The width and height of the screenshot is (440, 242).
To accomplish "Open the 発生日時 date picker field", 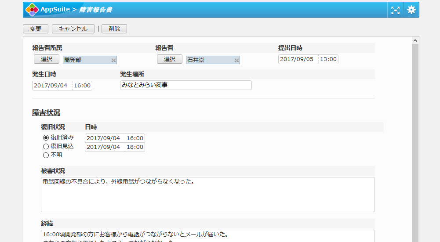I will pos(51,85).
